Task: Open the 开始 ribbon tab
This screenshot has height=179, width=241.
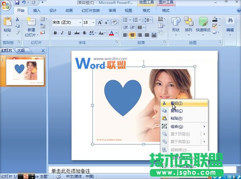Action: tap(20, 10)
